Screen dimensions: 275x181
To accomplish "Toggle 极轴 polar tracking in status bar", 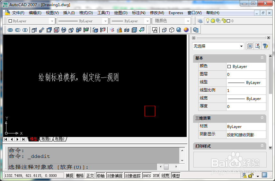I will (101, 176).
